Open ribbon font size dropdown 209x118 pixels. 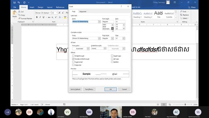[57, 13]
